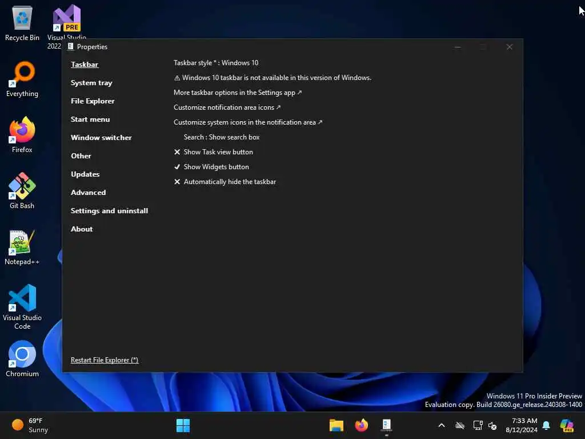Screen dimensions: 585x439
Task: Click the network display tray icon
Action: click(x=478, y=425)
